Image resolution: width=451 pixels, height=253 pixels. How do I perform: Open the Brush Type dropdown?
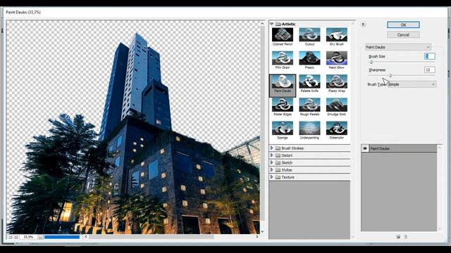click(x=412, y=84)
